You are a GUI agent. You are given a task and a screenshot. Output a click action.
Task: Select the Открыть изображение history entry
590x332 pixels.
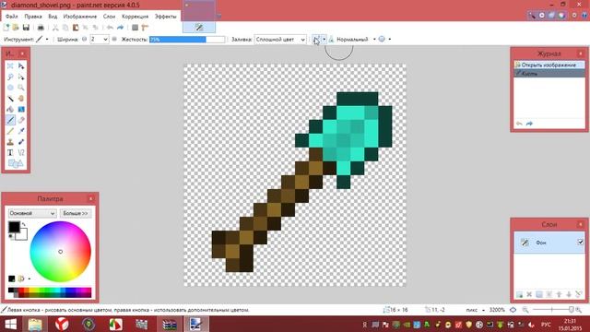[549, 65]
